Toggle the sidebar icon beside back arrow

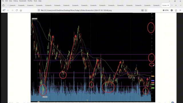[x=4, y=10]
